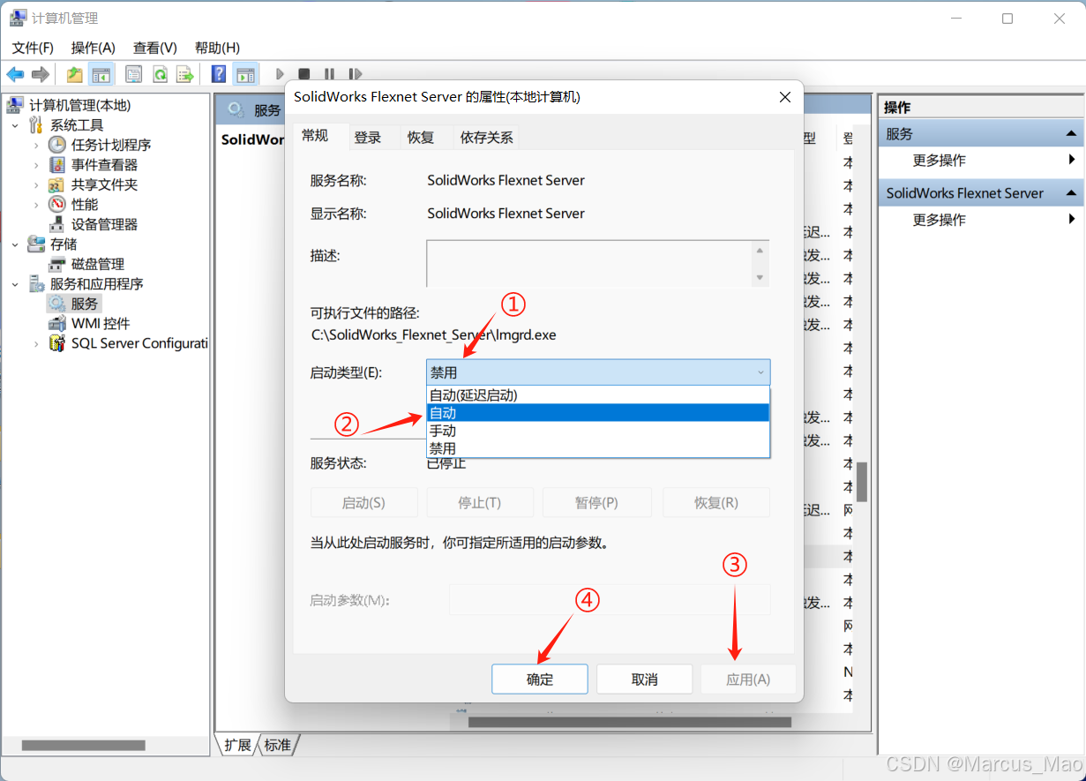Open the 启动类型 combo box
1086x781 pixels.
(x=598, y=372)
